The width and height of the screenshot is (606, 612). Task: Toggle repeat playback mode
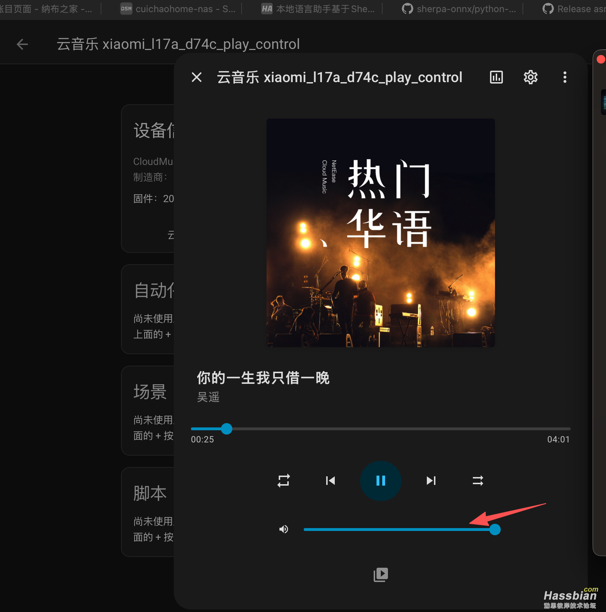coord(283,481)
